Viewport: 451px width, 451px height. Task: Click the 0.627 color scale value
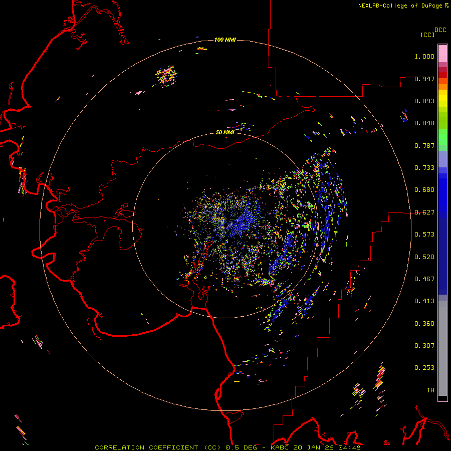click(424, 212)
